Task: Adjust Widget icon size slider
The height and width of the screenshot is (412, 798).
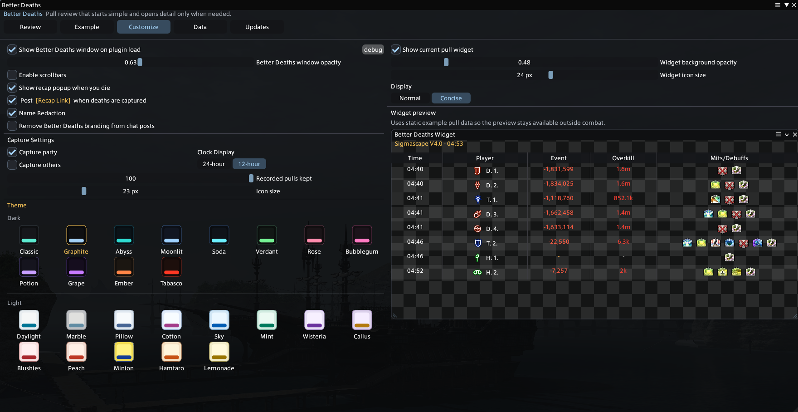Action: point(524,75)
